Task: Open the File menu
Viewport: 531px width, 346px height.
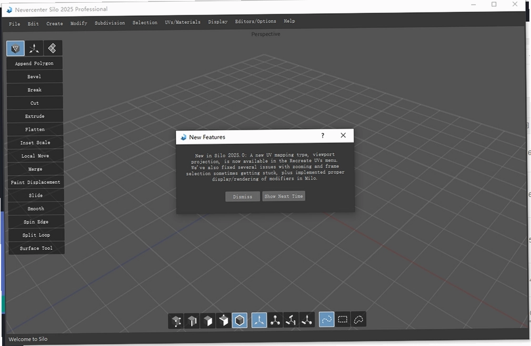Action: [x=15, y=24]
